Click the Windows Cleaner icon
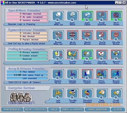Screen dimensions: 127x113 [x=87, y=74]
